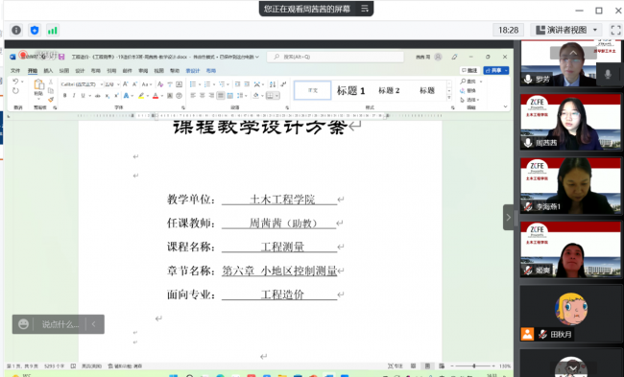Click the 说点什么 chat input
This screenshot has height=377, width=624.
coord(60,324)
